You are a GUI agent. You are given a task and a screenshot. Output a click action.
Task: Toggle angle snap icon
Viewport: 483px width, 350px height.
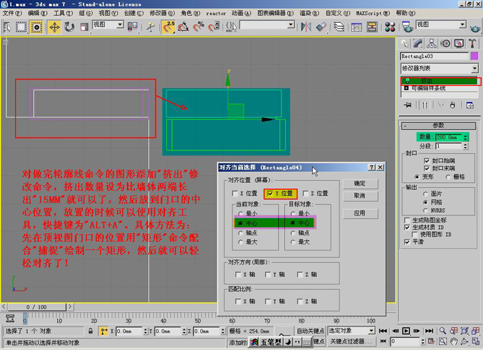tap(184, 27)
